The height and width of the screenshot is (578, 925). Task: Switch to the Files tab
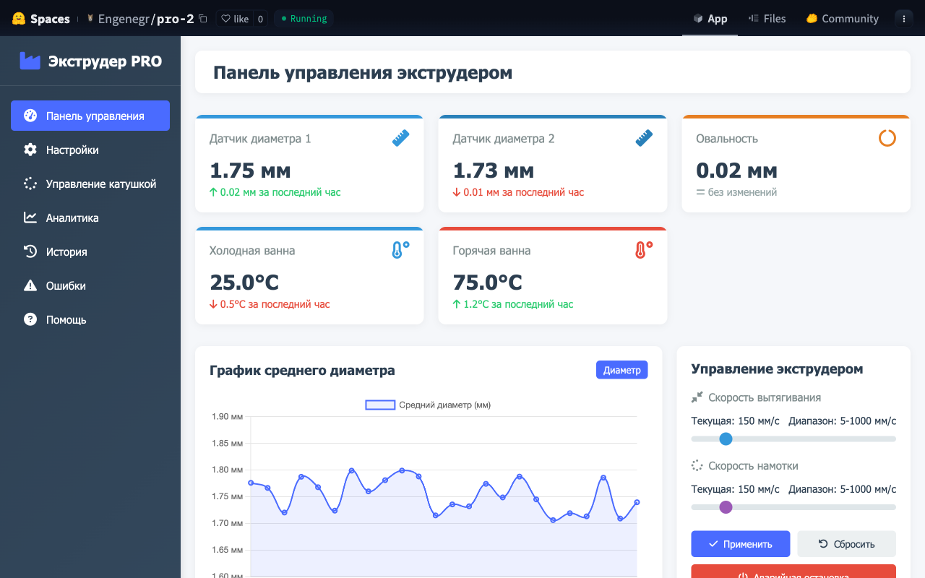coord(767,19)
